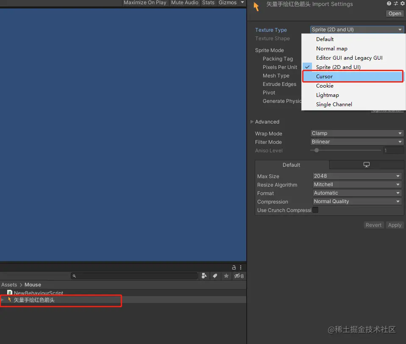Click Search by Type icon in Project panel
The width and height of the screenshot is (406, 344).
point(204,276)
